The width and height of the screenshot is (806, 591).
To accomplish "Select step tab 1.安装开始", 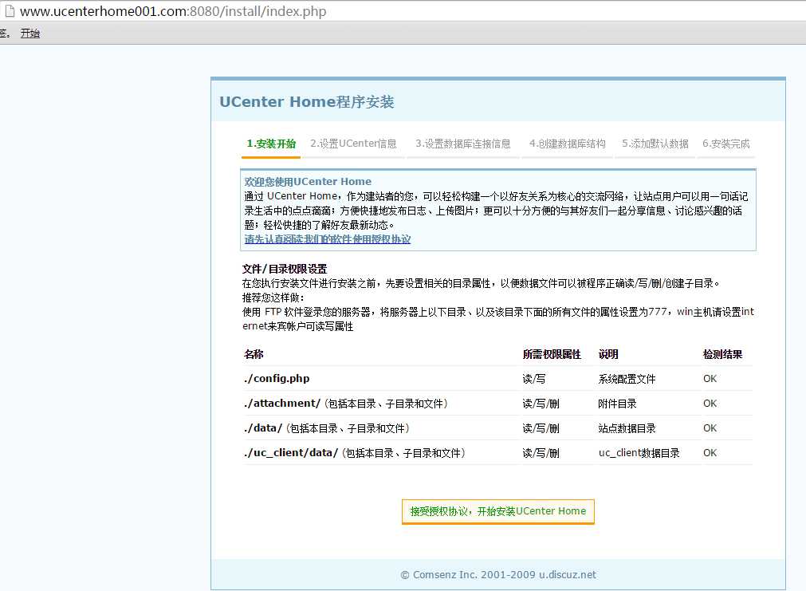I will click(x=271, y=144).
